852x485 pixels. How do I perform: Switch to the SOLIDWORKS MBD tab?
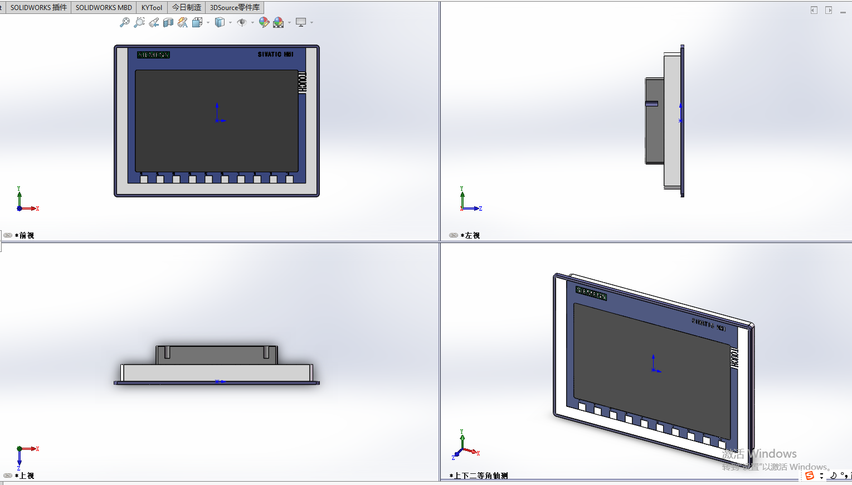[104, 7]
